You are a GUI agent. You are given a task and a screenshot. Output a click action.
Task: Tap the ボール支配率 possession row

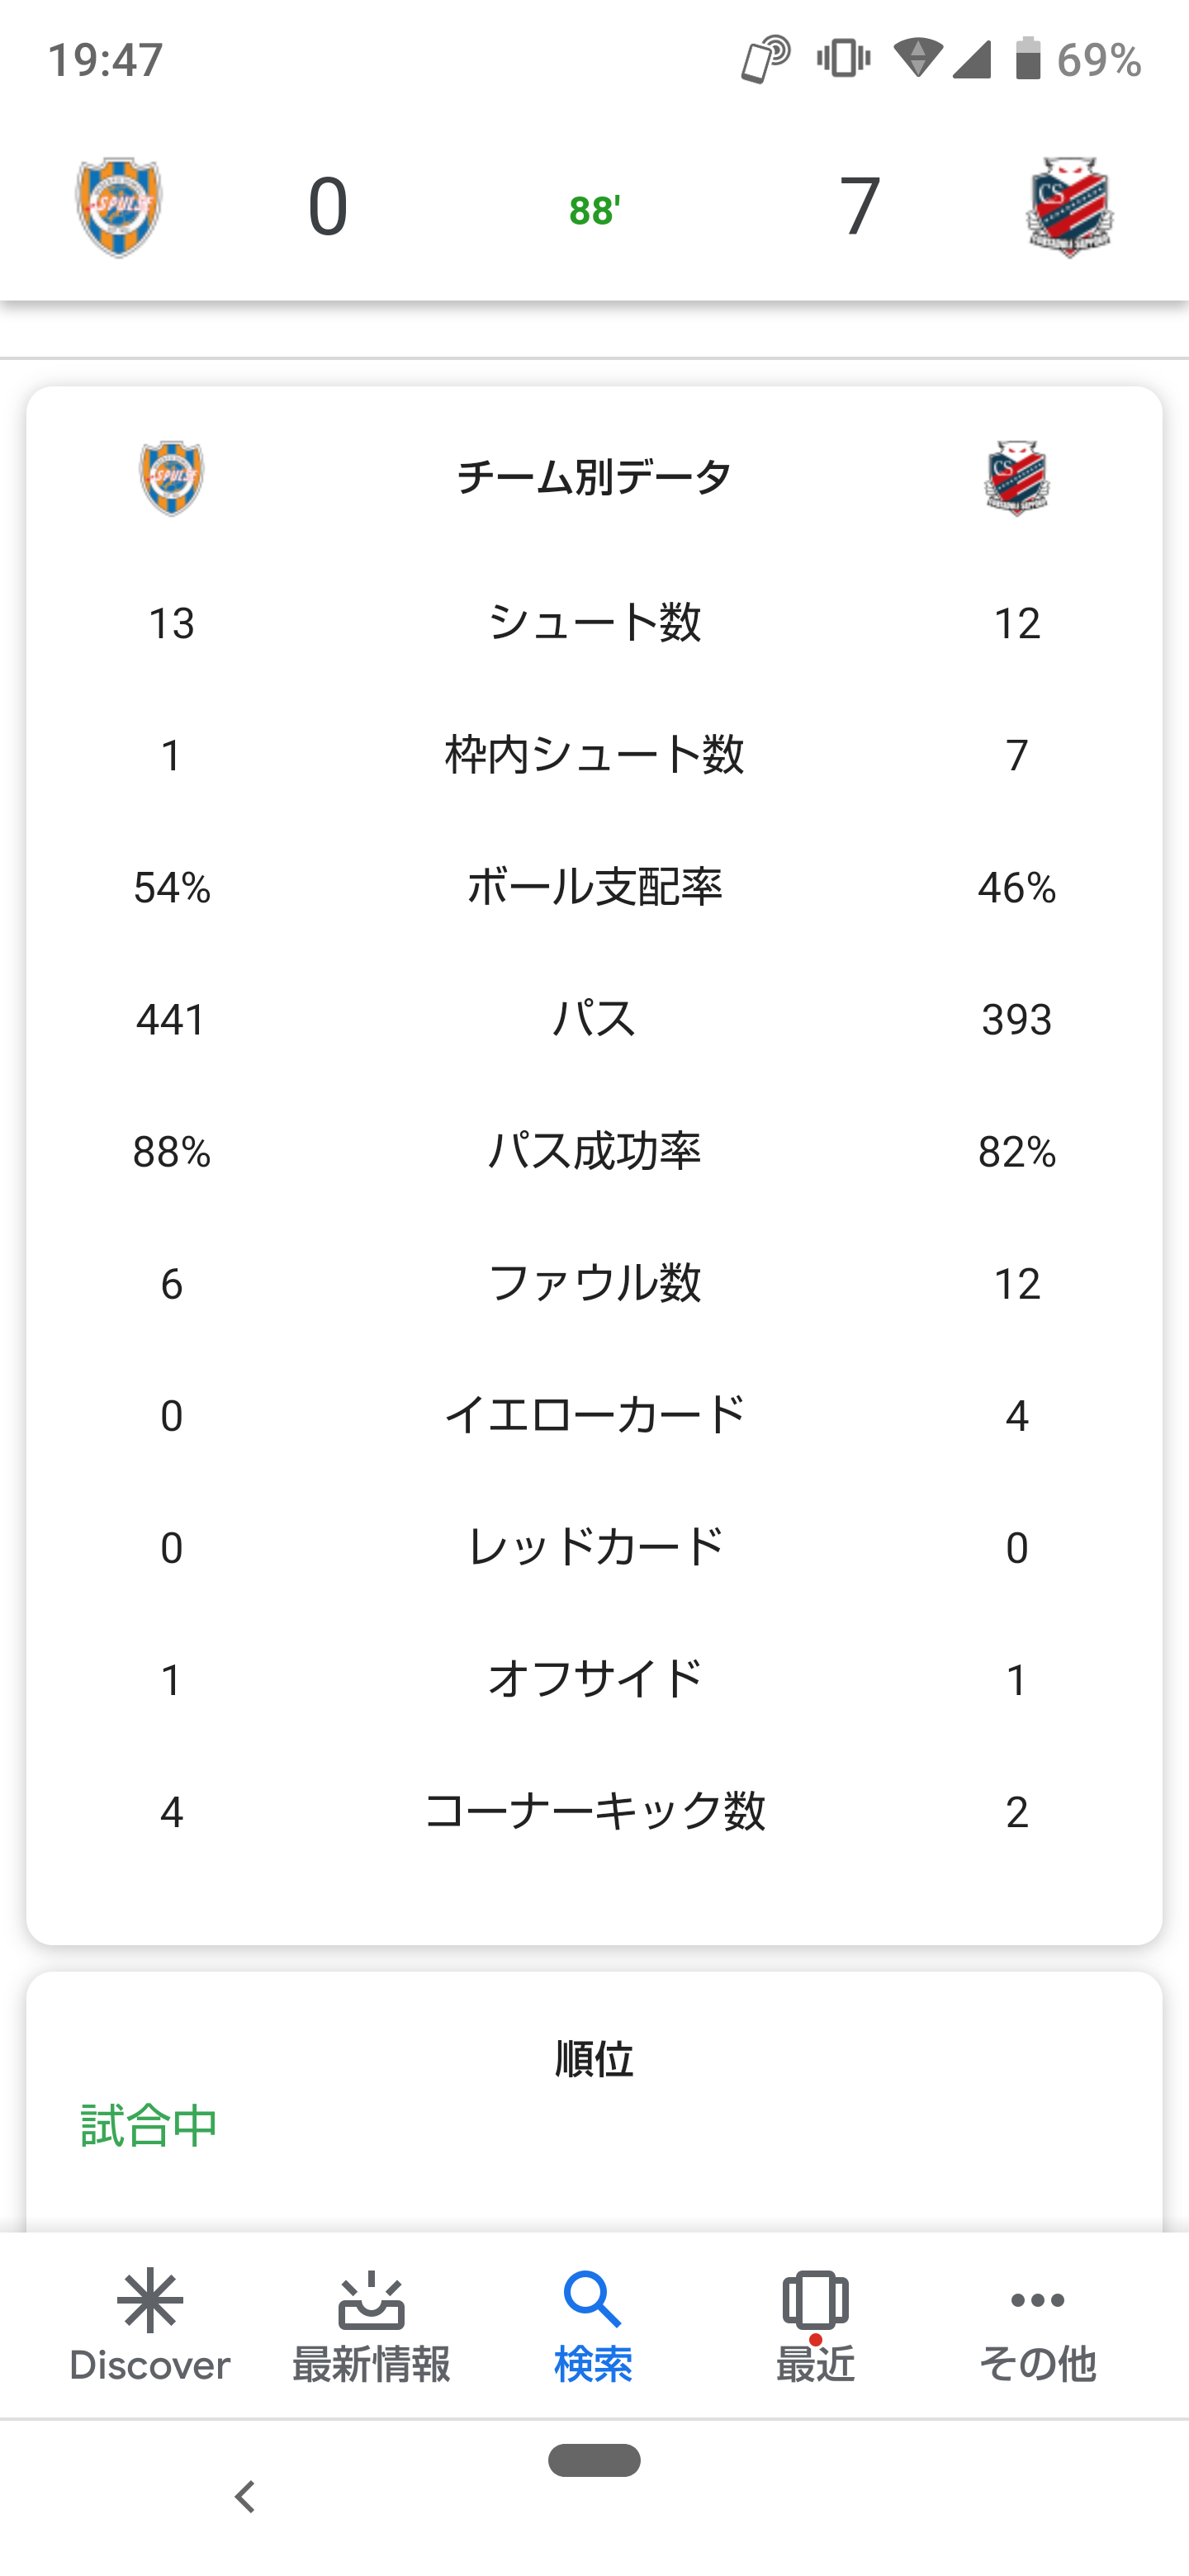(594, 887)
